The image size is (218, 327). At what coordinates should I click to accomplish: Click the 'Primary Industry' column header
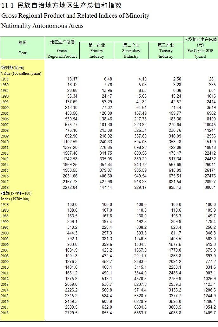pos(97,51)
